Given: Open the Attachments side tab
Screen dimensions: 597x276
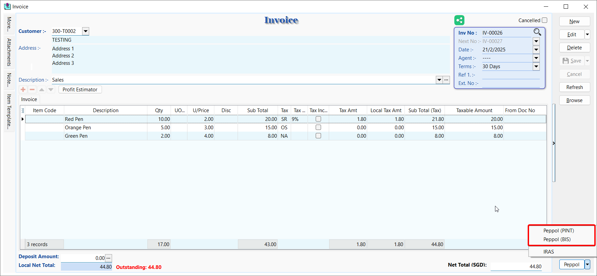Looking at the screenshot, I should coord(9,52).
